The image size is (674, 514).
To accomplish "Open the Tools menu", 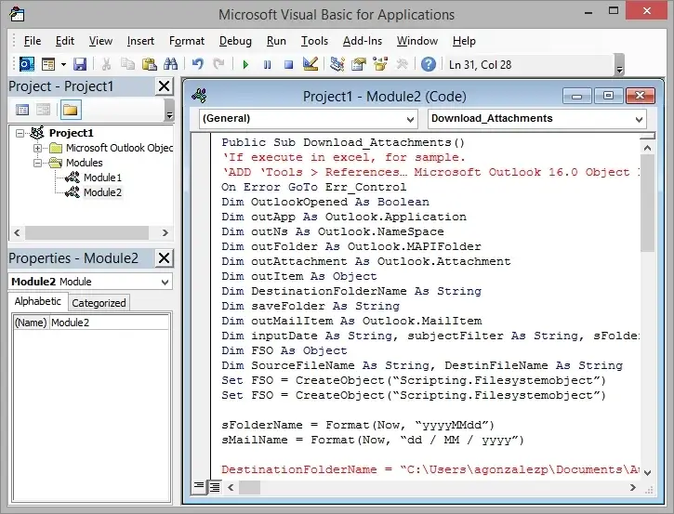I will tap(314, 41).
